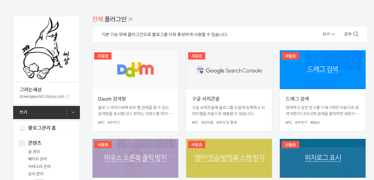374x180 pixels.
Task: Click the document icon beside 콘텐츠
Action: pyautogui.click(x=22, y=143)
